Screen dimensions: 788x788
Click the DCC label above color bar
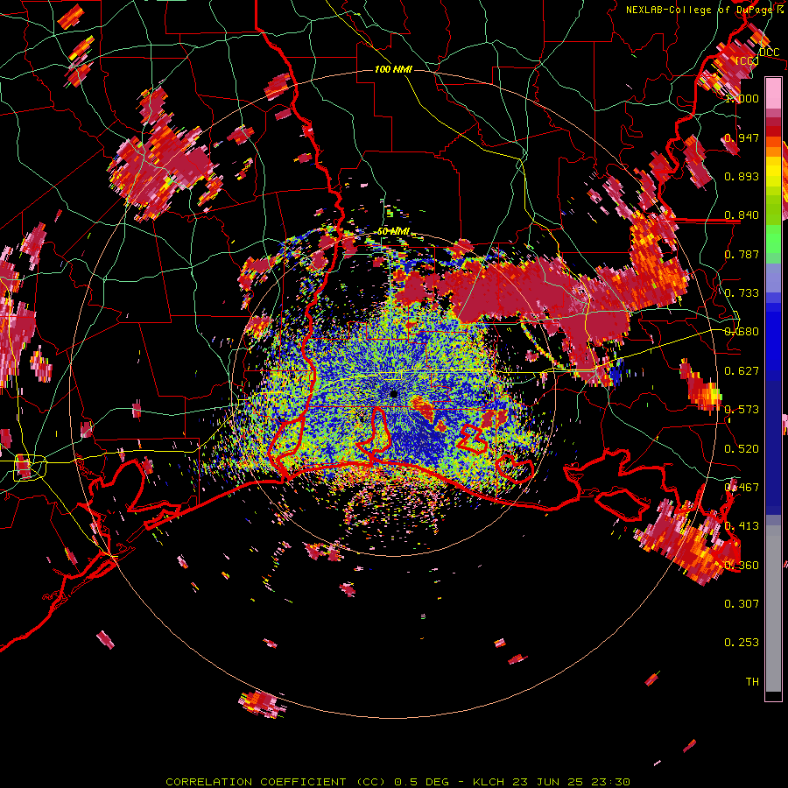[x=770, y=53]
